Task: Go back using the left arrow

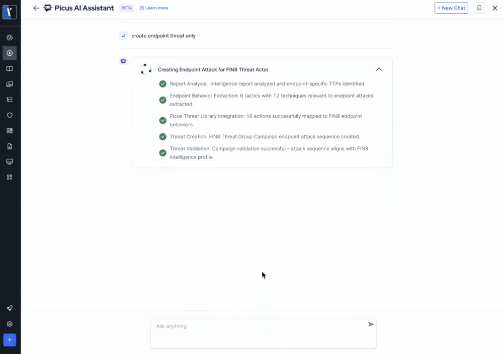Action: click(36, 8)
